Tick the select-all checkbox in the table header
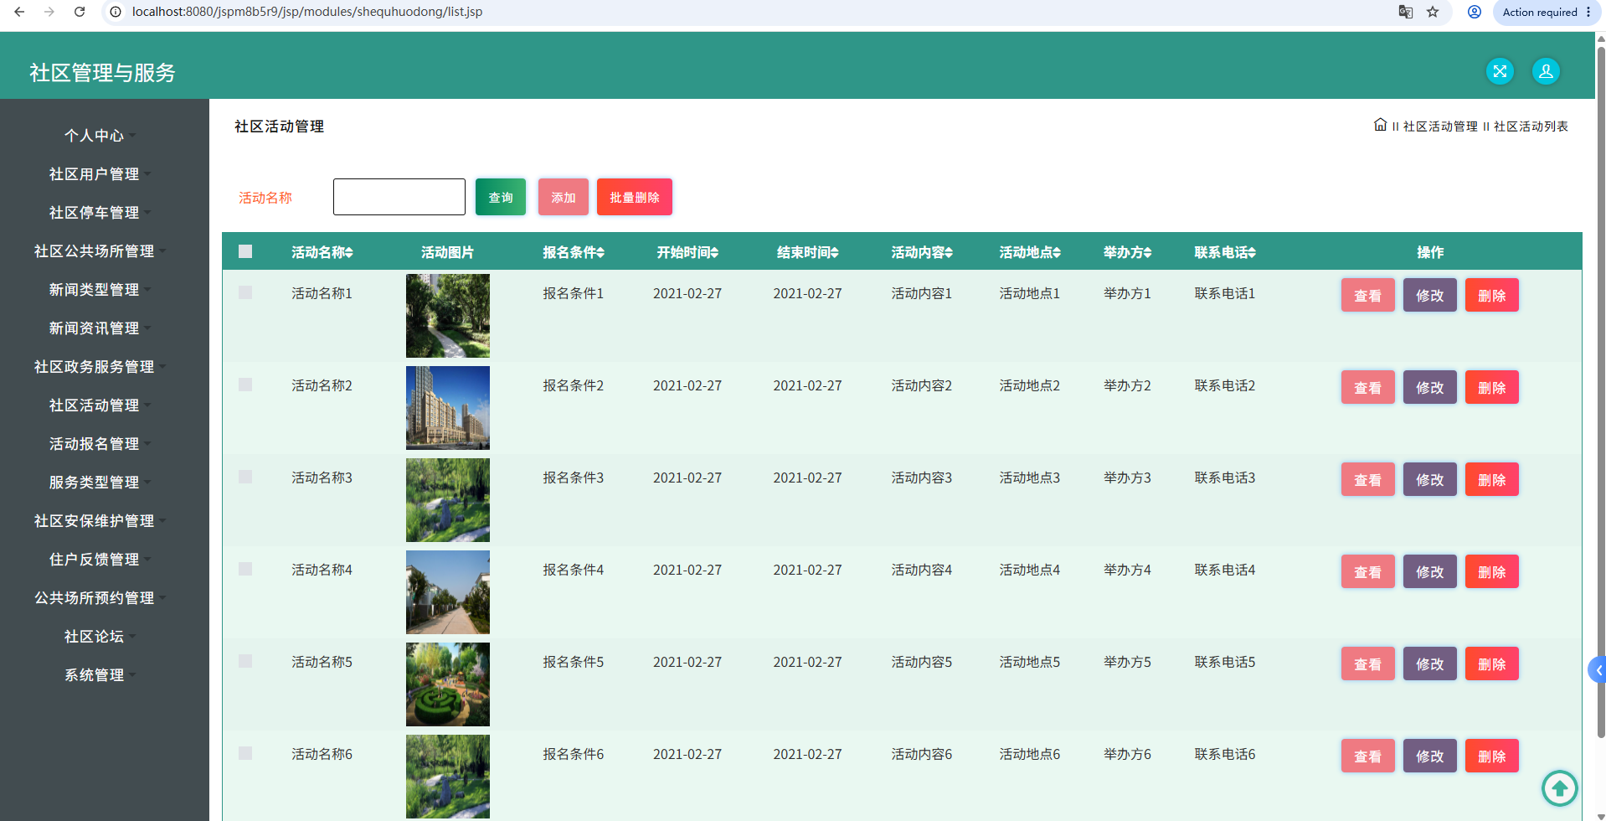The height and width of the screenshot is (821, 1606). (245, 251)
